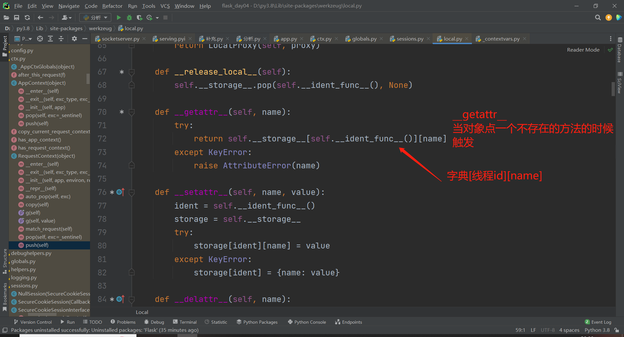The width and height of the screenshot is (624, 337).
Task: Select auto_pop(self, exc) in the tree
Action: (48, 196)
